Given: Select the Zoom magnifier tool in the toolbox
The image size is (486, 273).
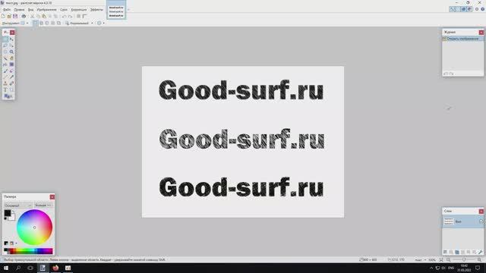Looking at the screenshot, I should (x=11, y=52).
